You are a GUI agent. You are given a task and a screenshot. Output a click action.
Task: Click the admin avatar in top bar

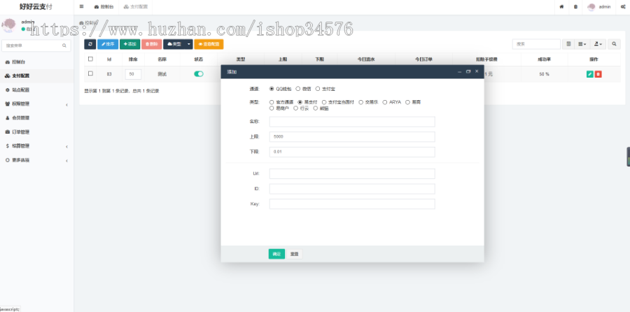[591, 7]
